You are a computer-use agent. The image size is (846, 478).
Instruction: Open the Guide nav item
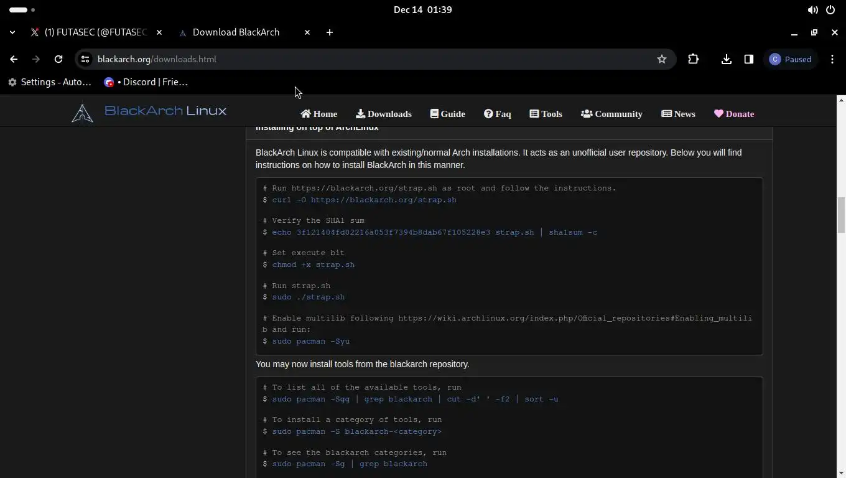[448, 114]
